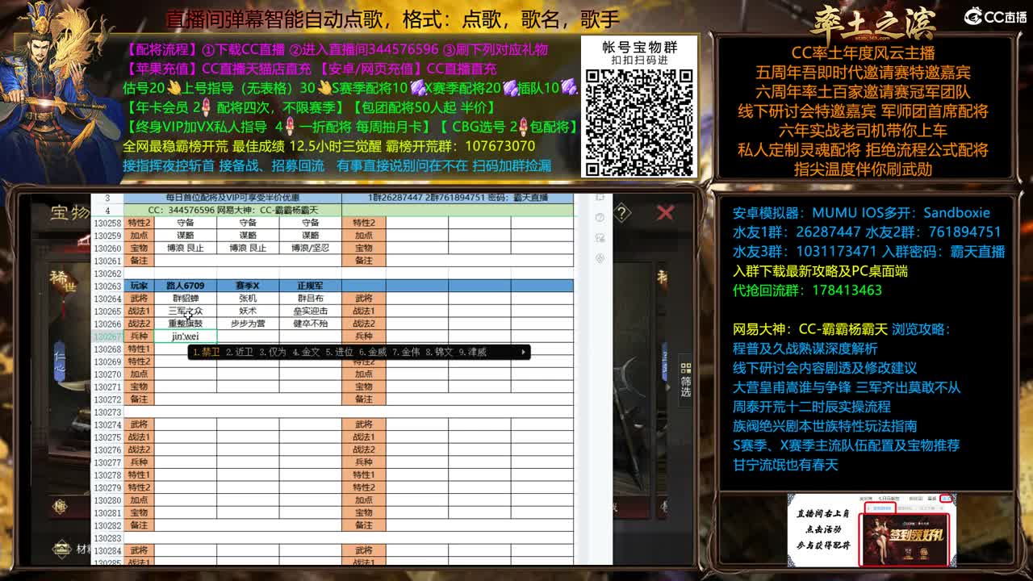Select the cell 妖术
This screenshot has width=1033, height=581.
coord(248,311)
